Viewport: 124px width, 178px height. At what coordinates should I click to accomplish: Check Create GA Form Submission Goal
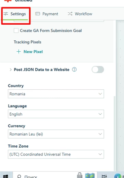[16, 30]
